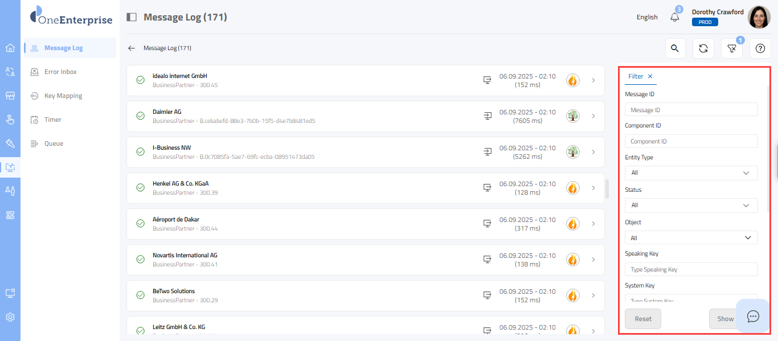Click the search magnifier icon

675,48
